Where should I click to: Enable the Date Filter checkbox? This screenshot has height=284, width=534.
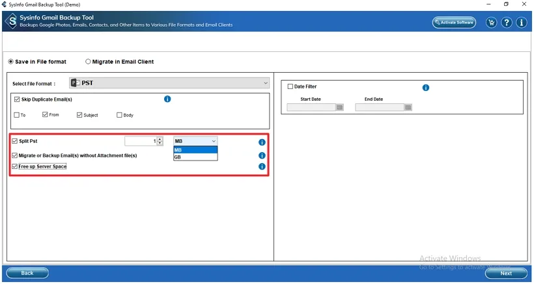(290, 86)
